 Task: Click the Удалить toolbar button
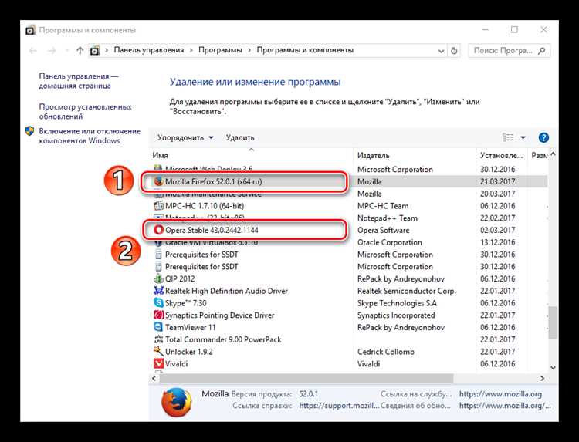coord(240,137)
